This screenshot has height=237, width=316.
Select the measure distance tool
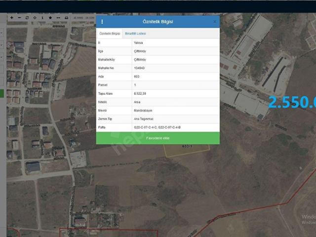(x=58, y=18)
